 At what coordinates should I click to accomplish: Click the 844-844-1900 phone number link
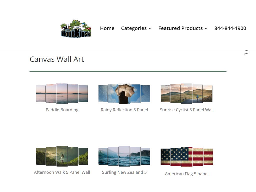click(230, 28)
